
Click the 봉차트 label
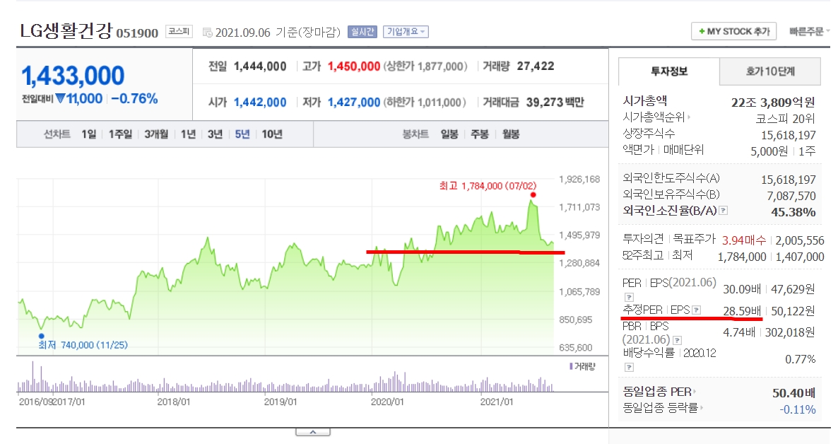tap(415, 134)
